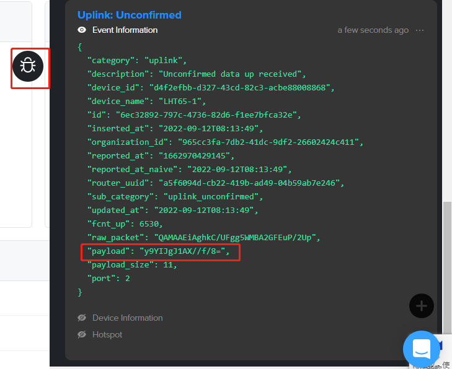The image size is (452, 369).
Task: Open the three-dots event options menu
Action: pyautogui.click(x=420, y=30)
